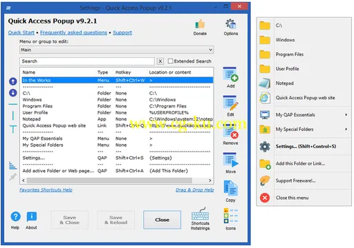The image size is (354, 248).
Task: Open Drag & Drop Help link
Action: (x=195, y=189)
